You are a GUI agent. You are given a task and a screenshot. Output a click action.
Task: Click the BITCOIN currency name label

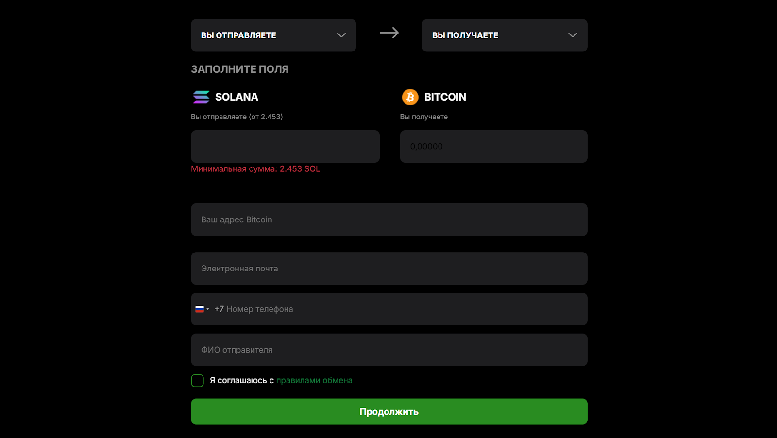coord(445,97)
